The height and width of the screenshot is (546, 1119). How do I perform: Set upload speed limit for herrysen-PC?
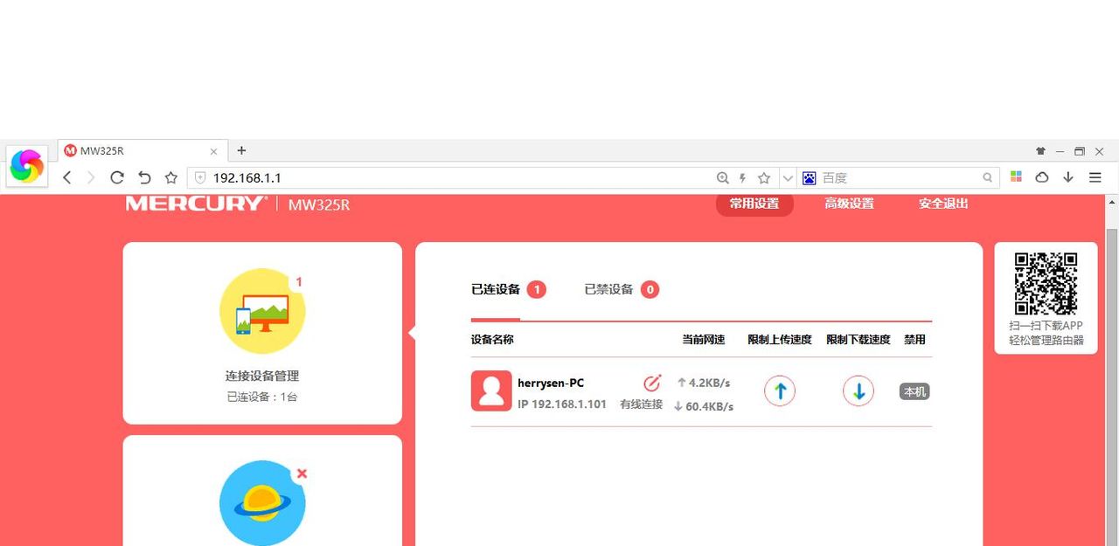coord(780,390)
